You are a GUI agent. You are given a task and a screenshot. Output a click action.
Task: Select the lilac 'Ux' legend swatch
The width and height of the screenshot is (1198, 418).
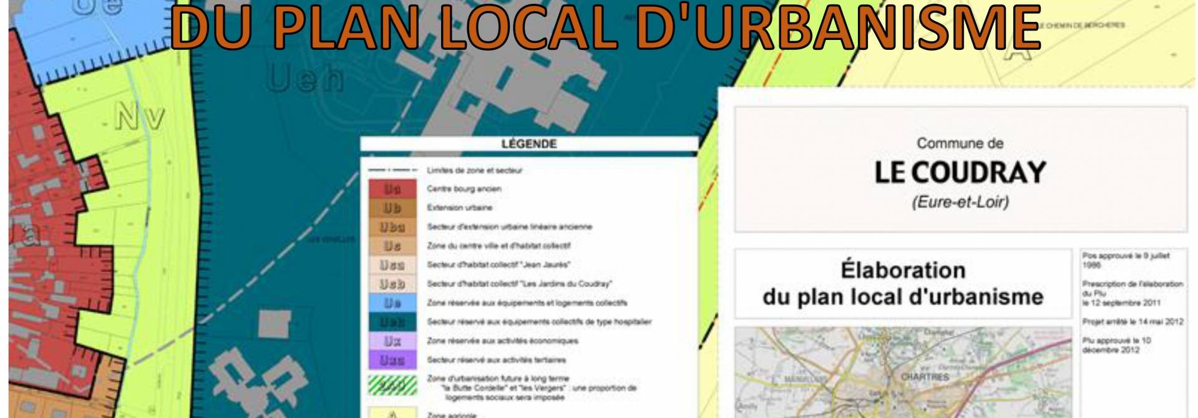tap(392, 341)
